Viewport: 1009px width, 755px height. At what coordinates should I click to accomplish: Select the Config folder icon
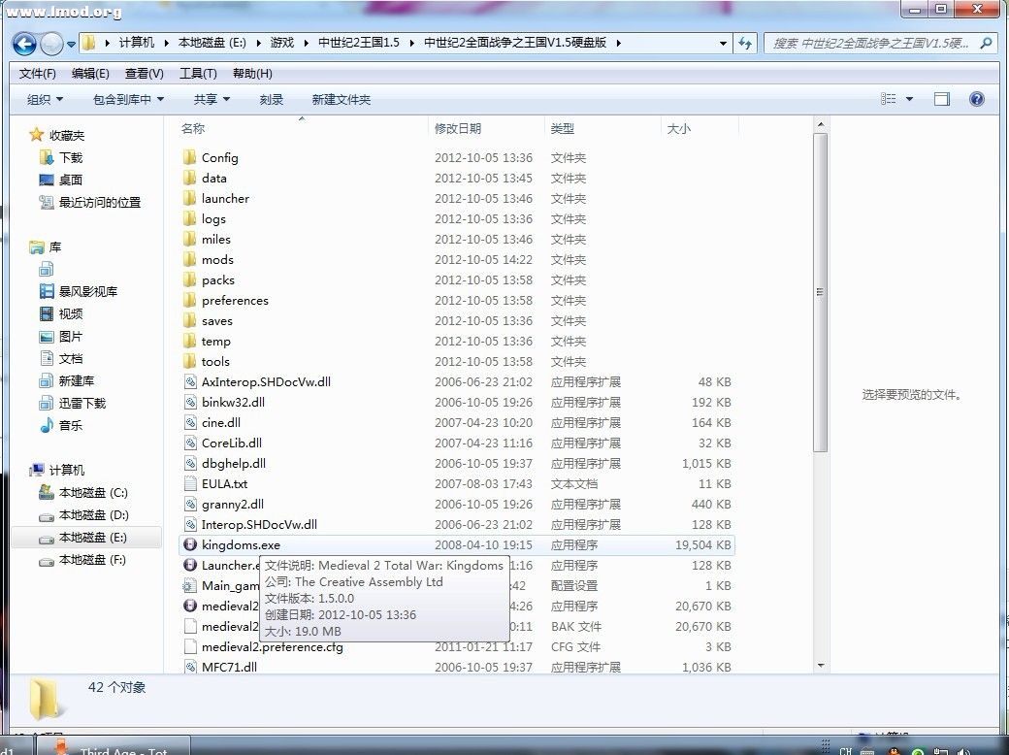coord(190,158)
